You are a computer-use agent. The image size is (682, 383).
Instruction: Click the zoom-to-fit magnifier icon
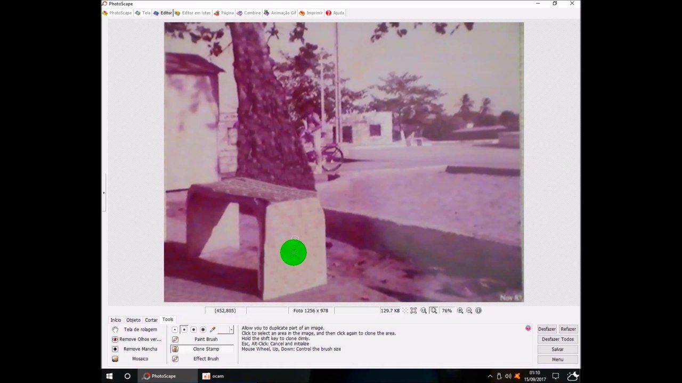(434, 311)
